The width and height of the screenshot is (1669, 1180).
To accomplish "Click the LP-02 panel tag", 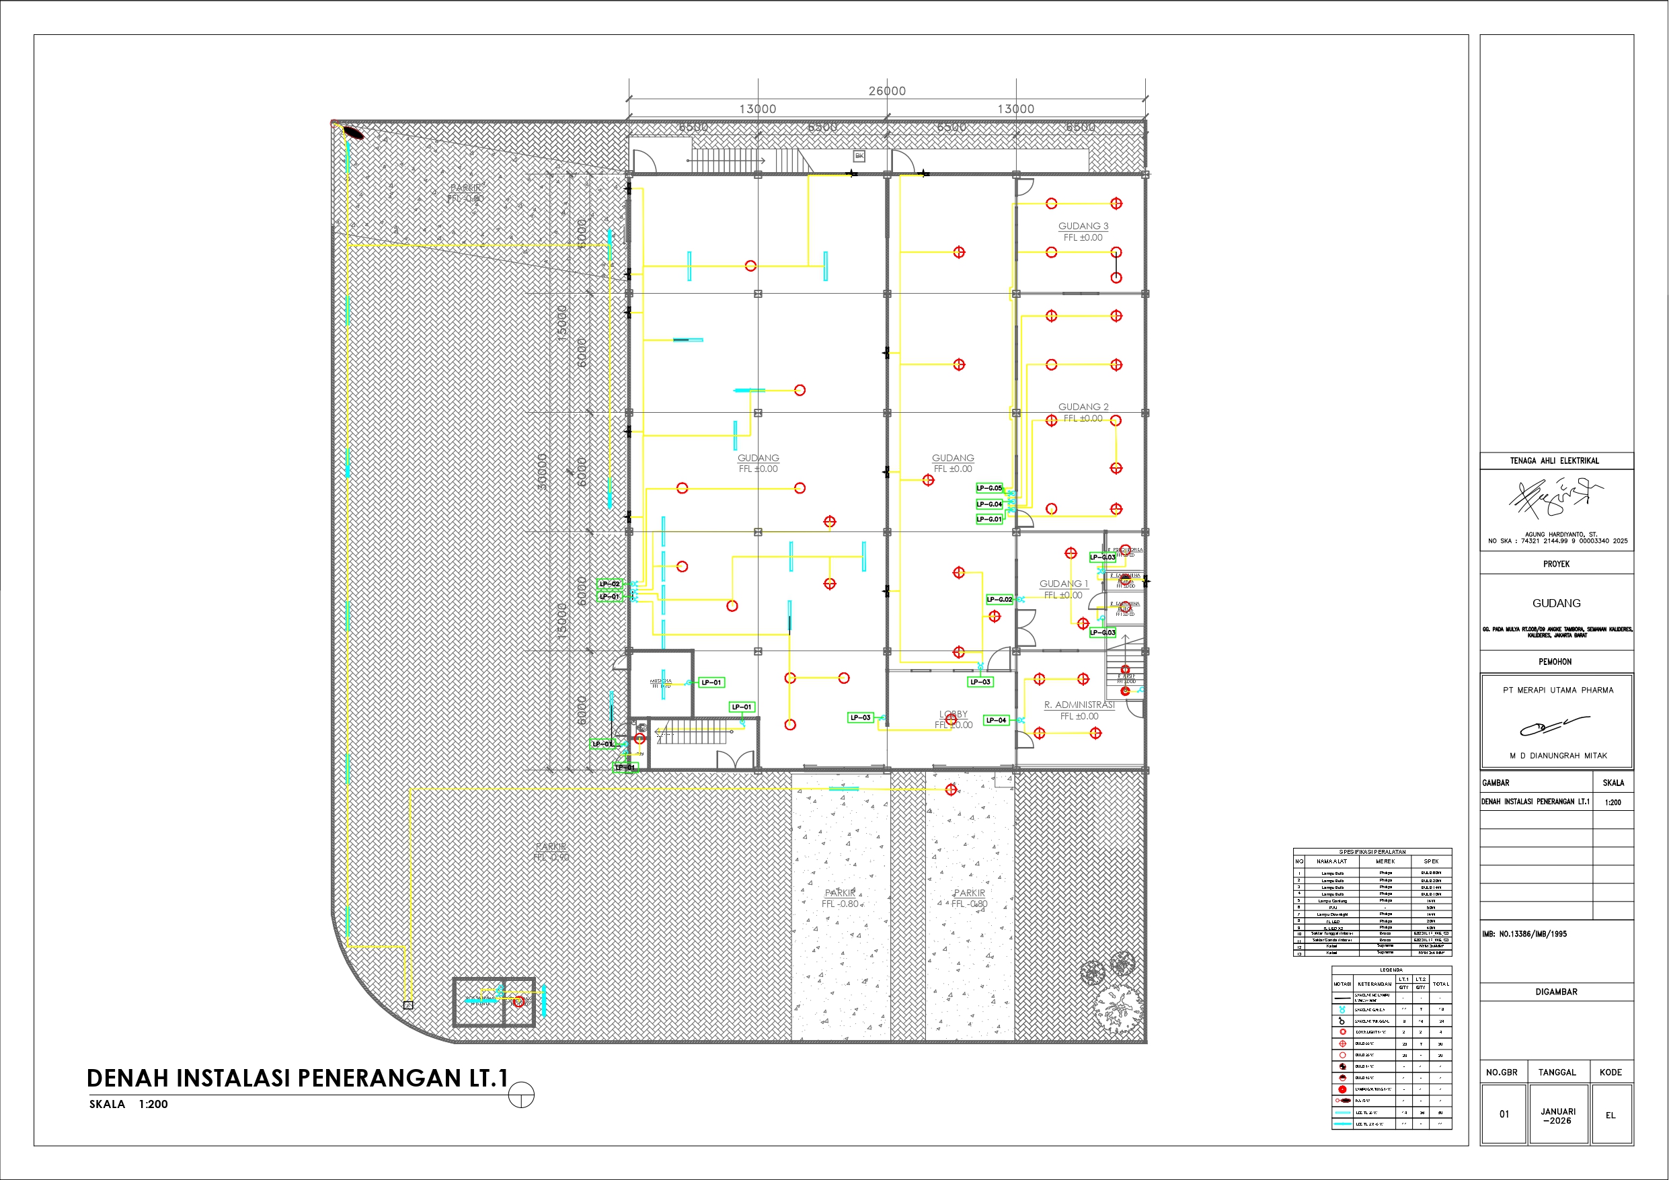I will coord(610,584).
